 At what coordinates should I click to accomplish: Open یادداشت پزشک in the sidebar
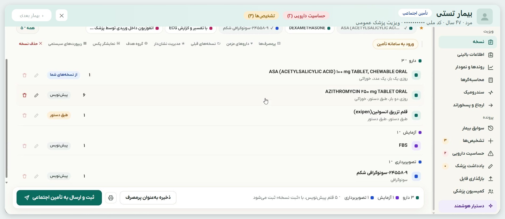click(x=468, y=166)
